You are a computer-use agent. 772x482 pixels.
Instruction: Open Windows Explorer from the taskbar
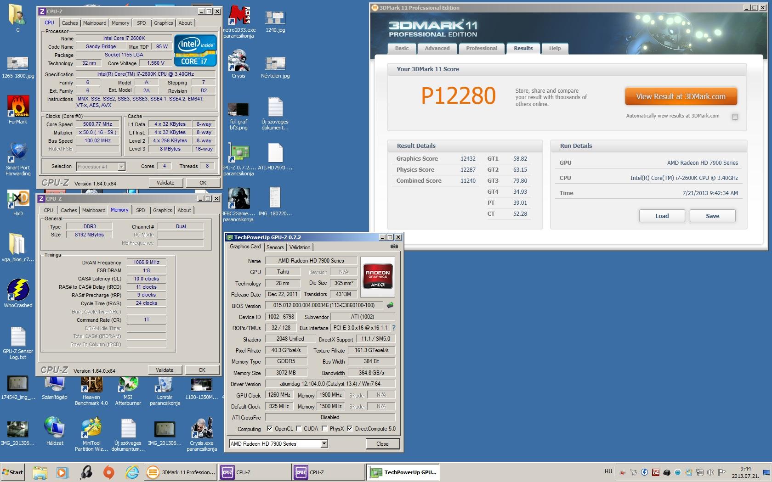coord(40,472)
